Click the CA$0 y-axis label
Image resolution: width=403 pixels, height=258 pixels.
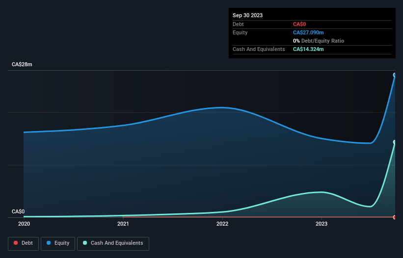coord(18,211)
